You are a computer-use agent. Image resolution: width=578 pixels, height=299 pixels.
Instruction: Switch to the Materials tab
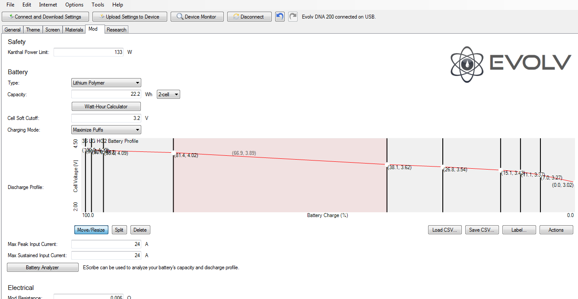[x=74, y=30]
